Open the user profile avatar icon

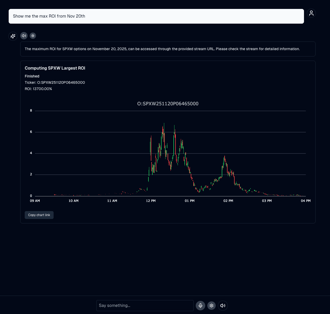[x=311, y=13]
